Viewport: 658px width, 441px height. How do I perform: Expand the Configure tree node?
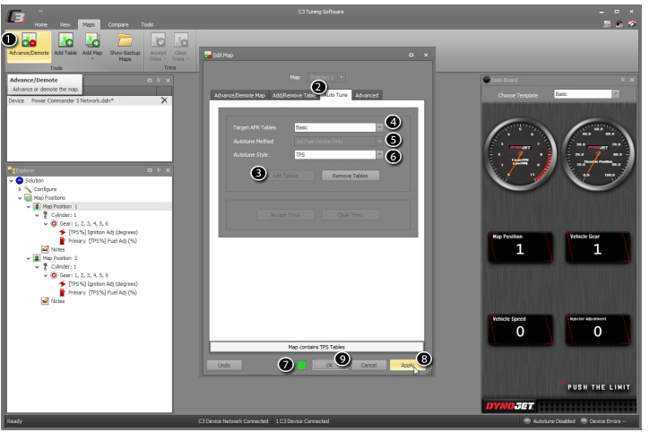tap(19, 189)
